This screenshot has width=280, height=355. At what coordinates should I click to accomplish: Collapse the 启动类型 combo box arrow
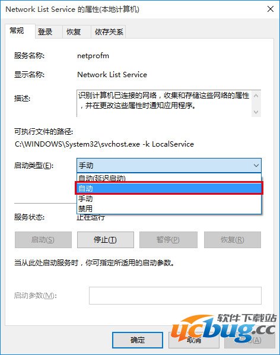tap(256, 166)
